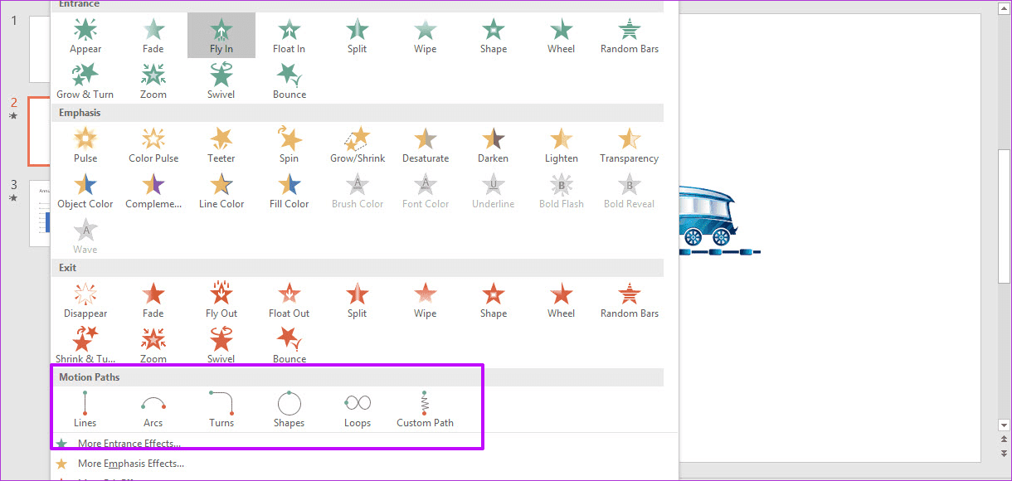Apply the Object Color emphasis effect
Viewport: 1012px width, 481px height.
[85, 191]
